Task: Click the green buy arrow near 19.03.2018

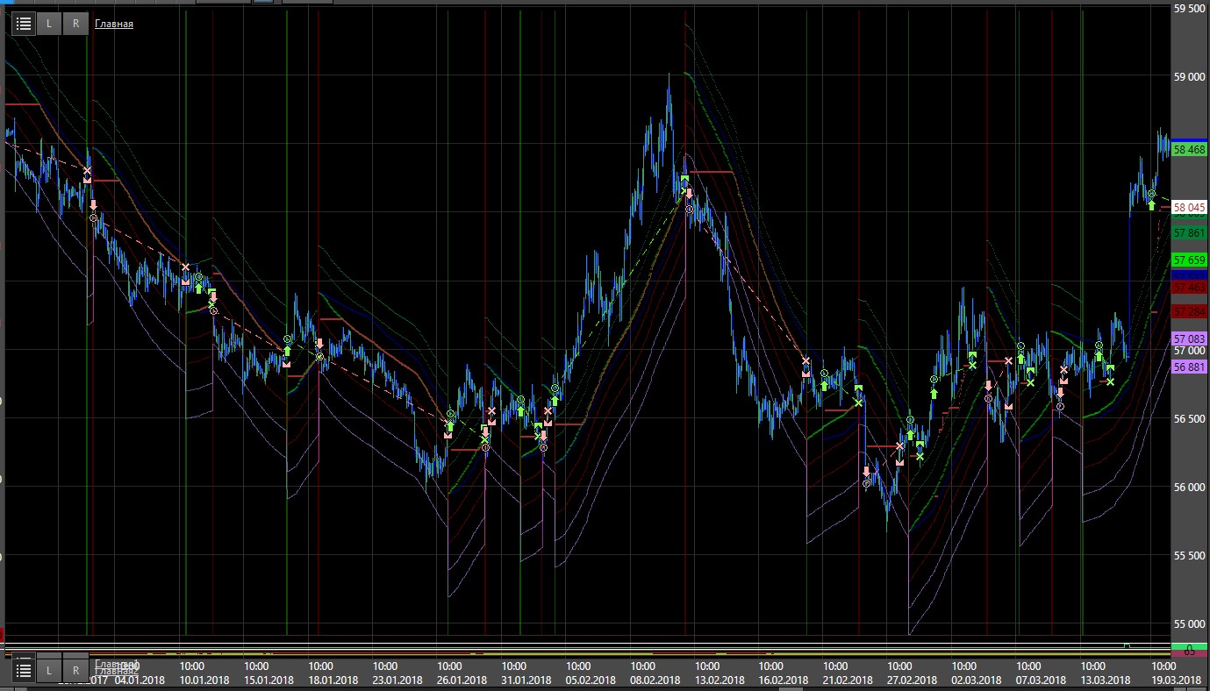Action: coord(1151,205)
